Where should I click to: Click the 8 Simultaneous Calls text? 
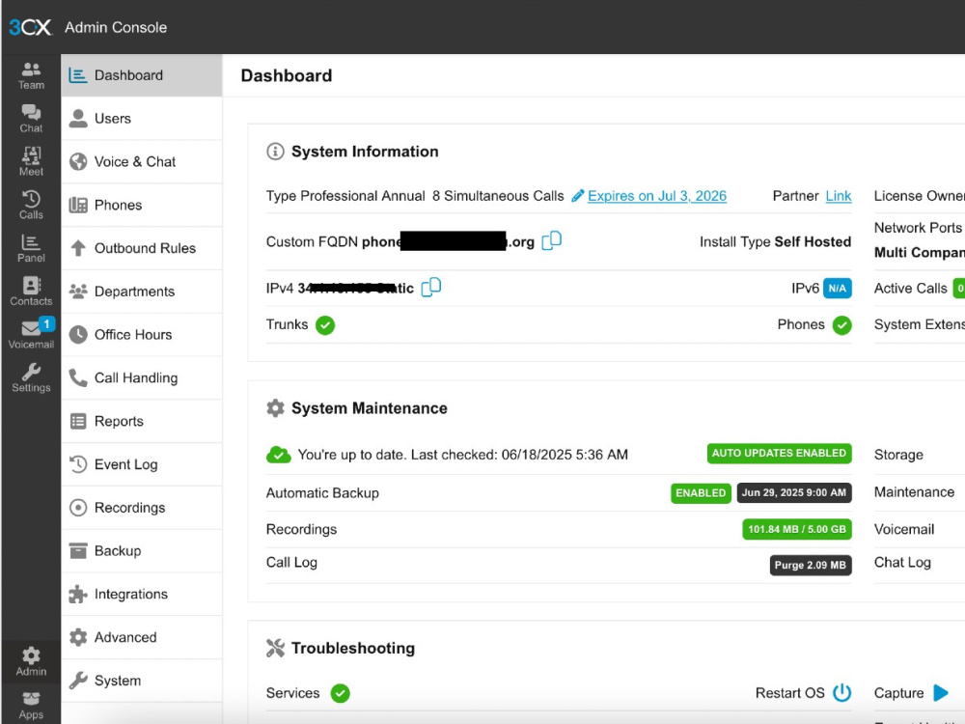click(x=498, y=196)
